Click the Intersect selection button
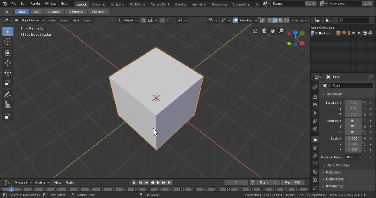The width and height of the screenshot is (376, 198). (x=98, y=12)
